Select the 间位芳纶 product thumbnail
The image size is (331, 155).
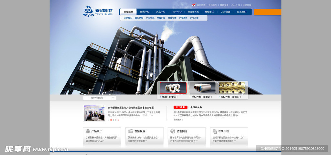click(202, 88)
